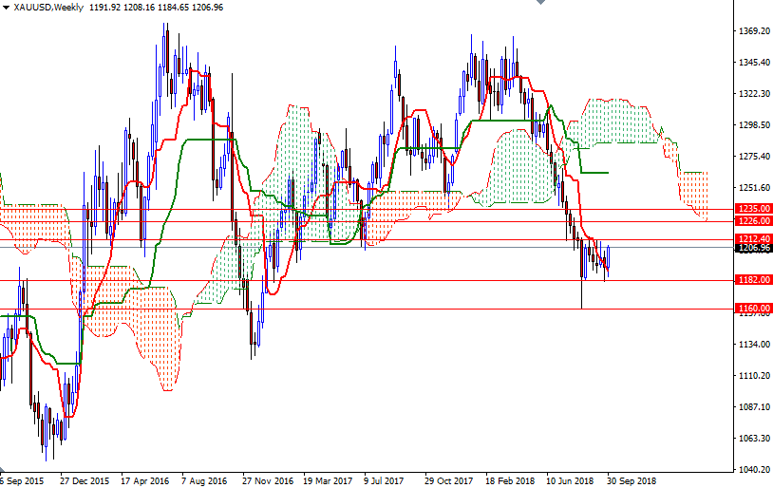This screenshot has width=773, height=488.
Task: Select the red 1212.40 price level label
Action: tap(753, 239)
